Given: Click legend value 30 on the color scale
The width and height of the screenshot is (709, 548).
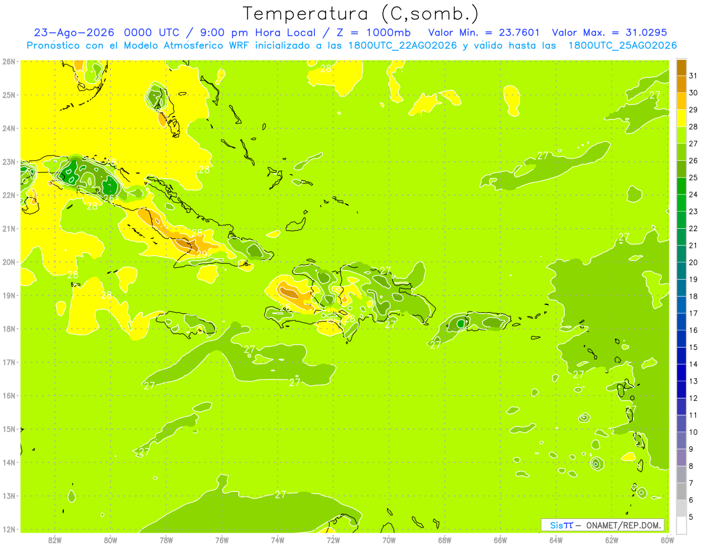Looking at the screenshot, I should pos(693,93).
